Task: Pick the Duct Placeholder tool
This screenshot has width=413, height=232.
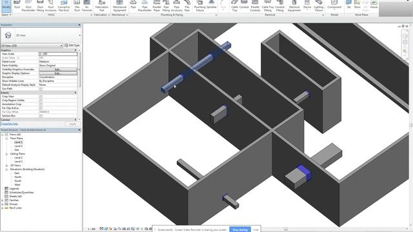Action: [x=28, y=6]
